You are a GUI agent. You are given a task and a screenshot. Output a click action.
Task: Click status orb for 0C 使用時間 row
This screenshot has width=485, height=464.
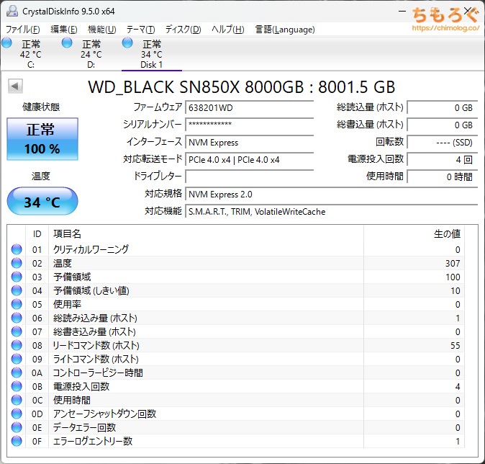pyautogui.click(x=17, y=400)
